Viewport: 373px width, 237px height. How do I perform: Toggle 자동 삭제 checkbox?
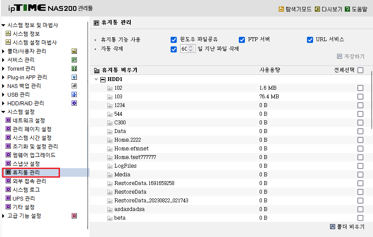click(174, 49)
